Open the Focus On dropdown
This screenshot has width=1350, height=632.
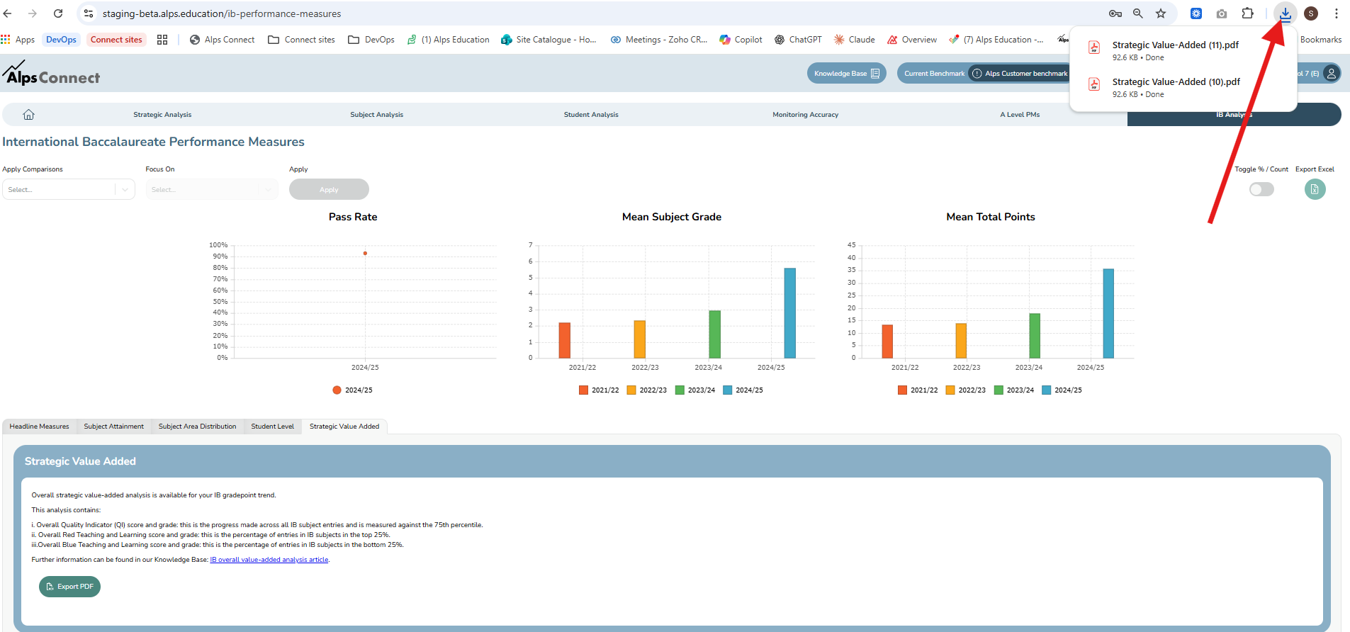(211, 190)
